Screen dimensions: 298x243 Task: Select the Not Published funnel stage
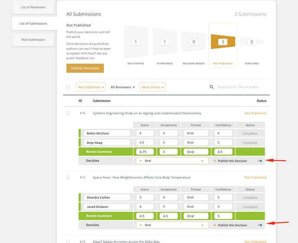pyautogui.click(x=223, y=42)
